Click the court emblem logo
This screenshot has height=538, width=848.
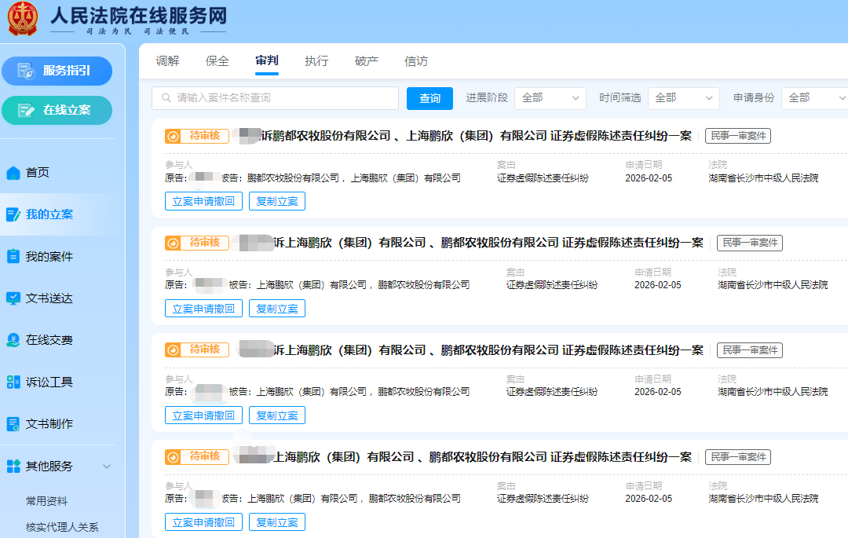click(x=23, y=19)
